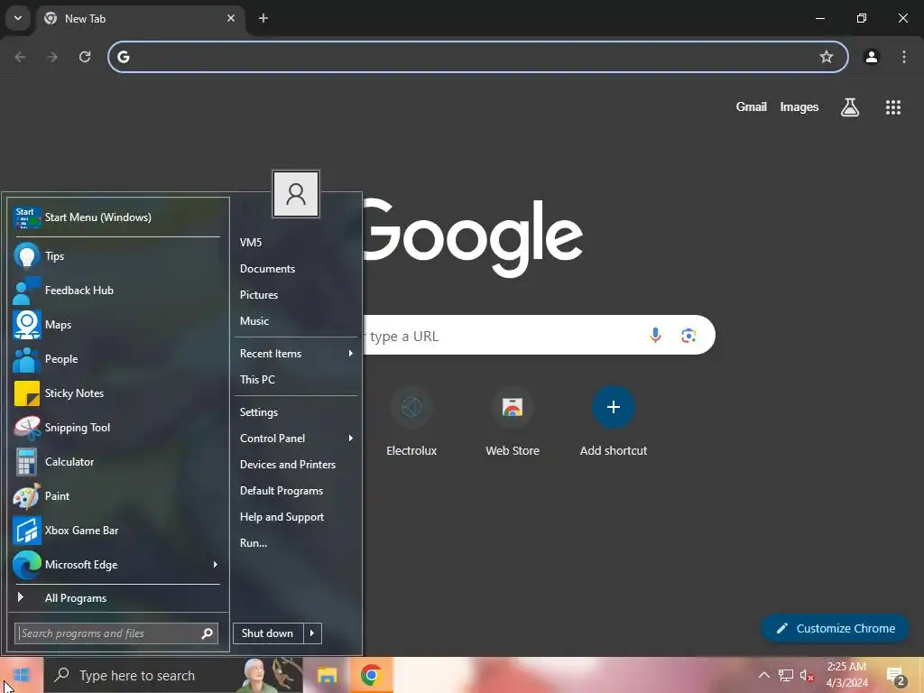The height and width of the screenshot is (693, 924).
Task: Launch Feedback Hub from start menu
Action: tap(26, 291)
